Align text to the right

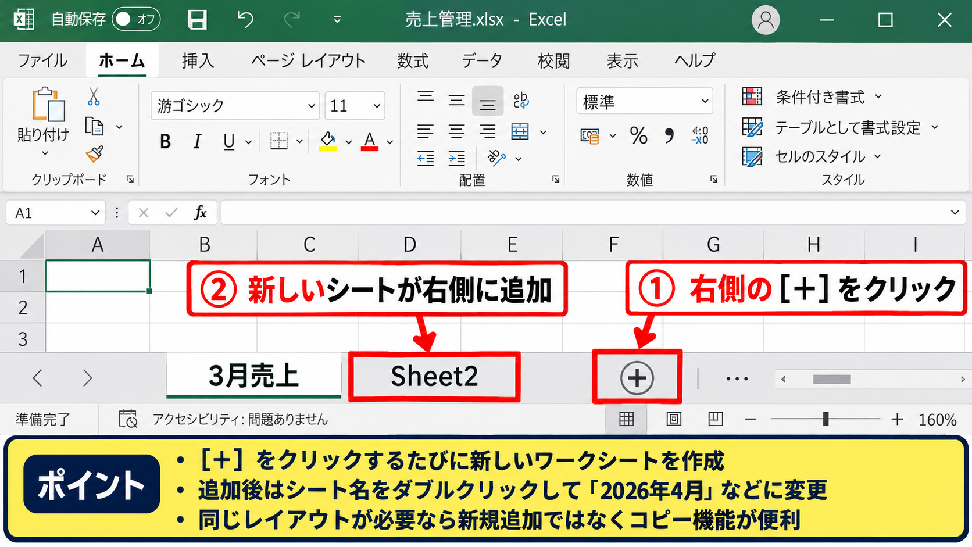[x=487, y=132]
